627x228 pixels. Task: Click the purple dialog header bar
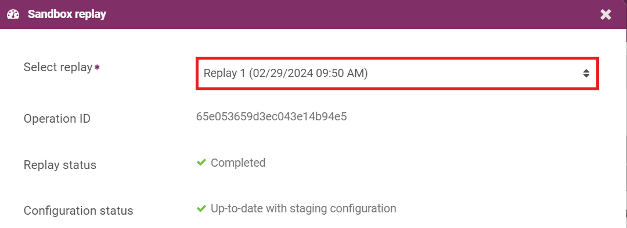[x=313, y=14]
